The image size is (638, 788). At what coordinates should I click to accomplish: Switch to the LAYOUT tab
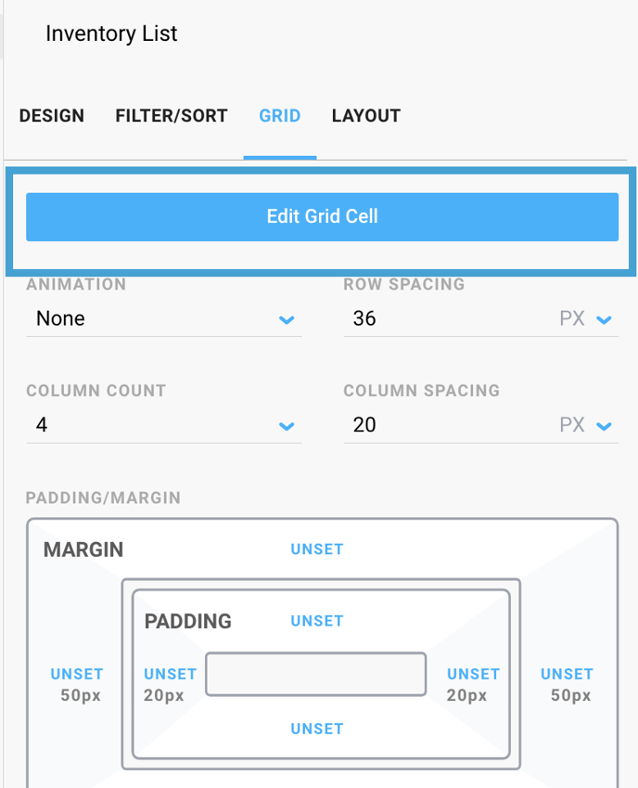(365, 115)
